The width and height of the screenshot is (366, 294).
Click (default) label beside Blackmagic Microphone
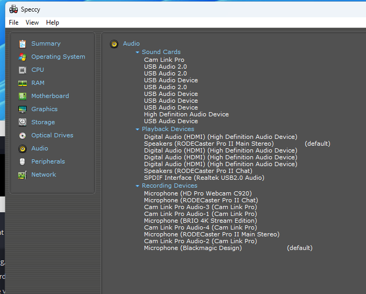tap(300, 248)
